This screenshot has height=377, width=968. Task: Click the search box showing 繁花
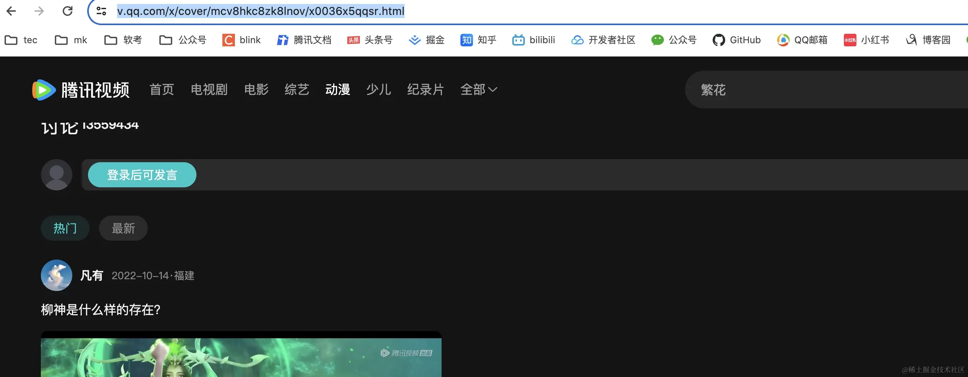(x=827, y=90)
